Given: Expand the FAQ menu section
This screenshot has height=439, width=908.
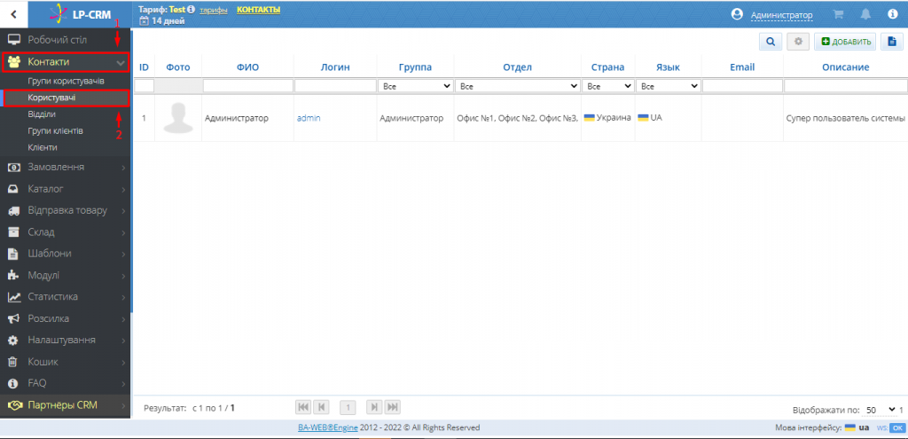Looking at the screenshot, I should pos(66,383).
